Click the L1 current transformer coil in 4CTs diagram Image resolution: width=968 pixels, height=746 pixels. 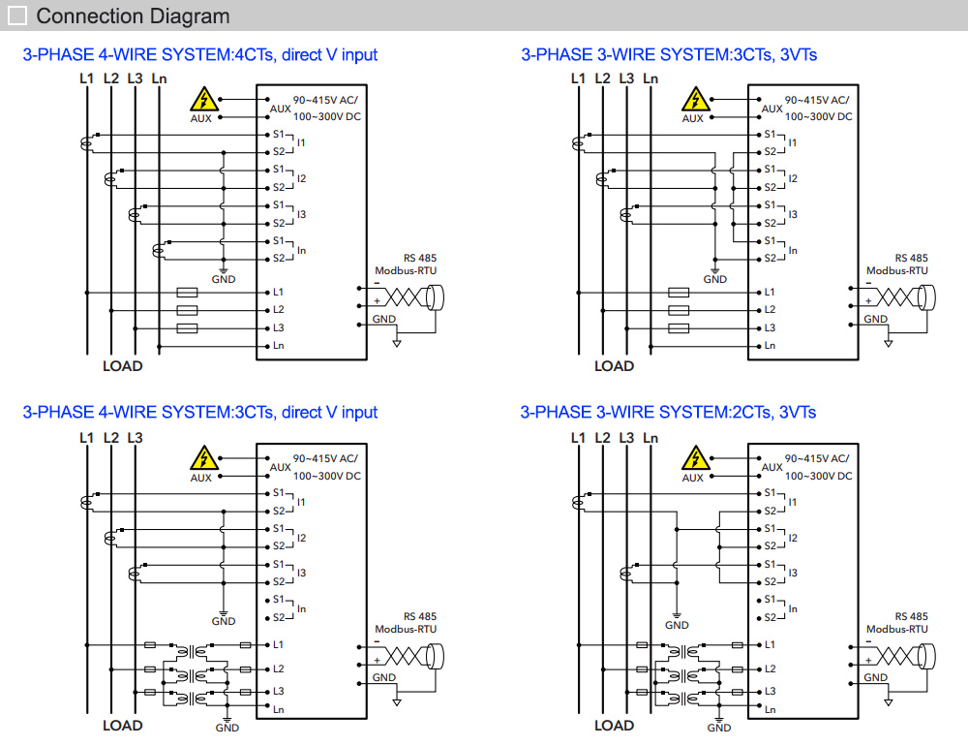[88, 144]
